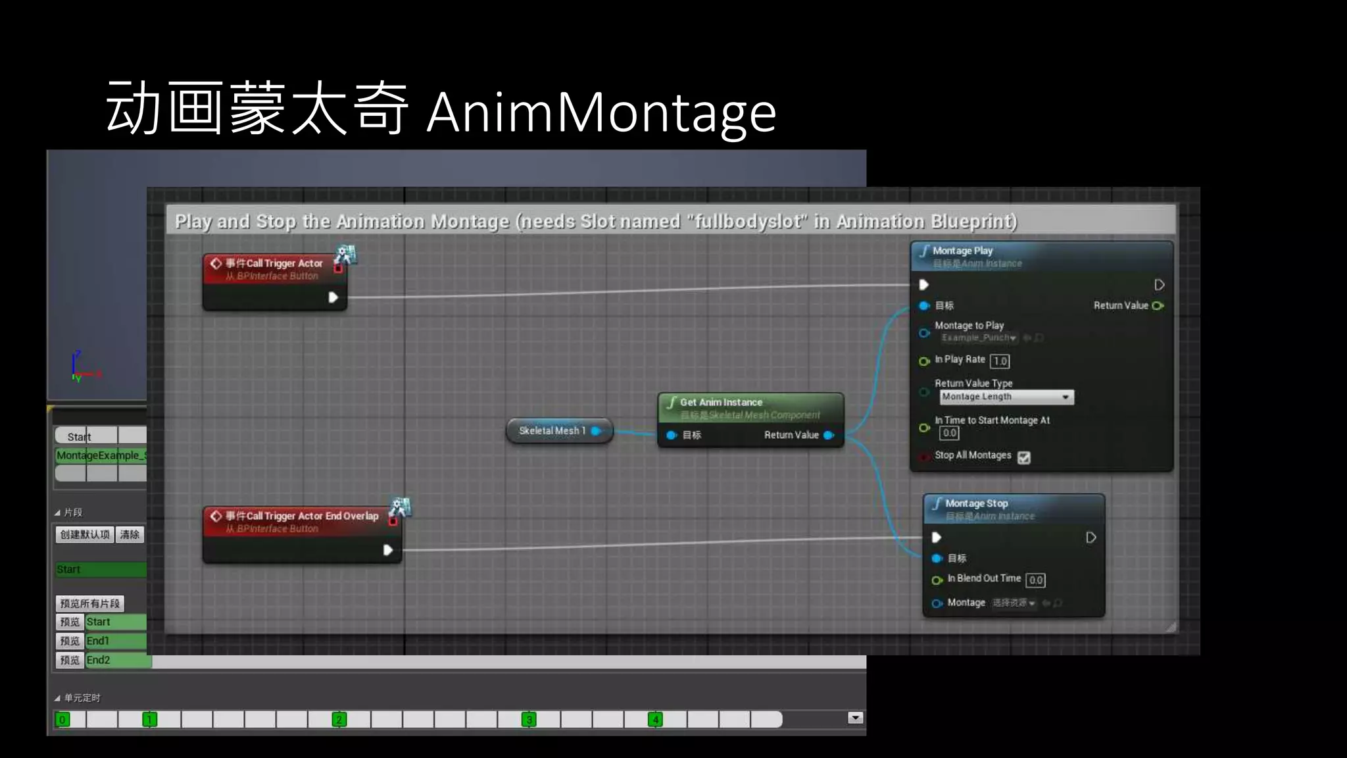Click exec output pin on Montage Stop
This screenshot has height=758, width=1347.
pos(1090,538)
